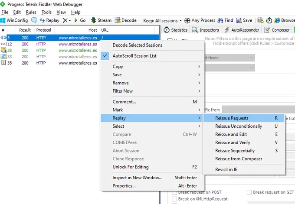Choose Comment... in context menu
295x204 pixels.
(x=152, y=102)
